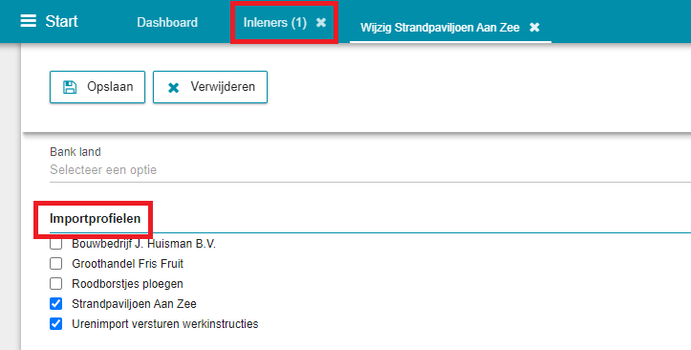Click the Urenimport versturen werkinstructies label text

[165, 324]
